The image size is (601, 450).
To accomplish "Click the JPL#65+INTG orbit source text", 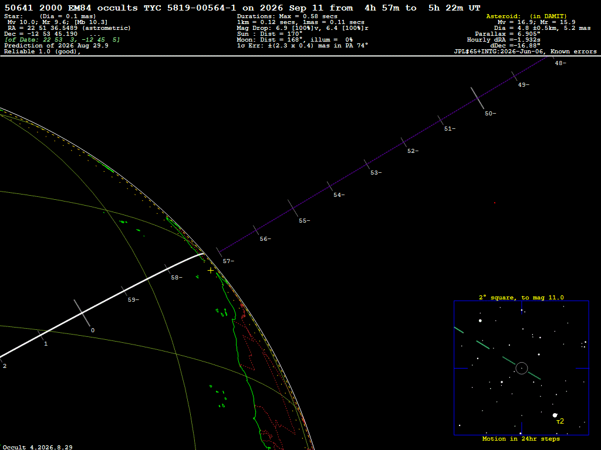I will [x=525, y=52].
